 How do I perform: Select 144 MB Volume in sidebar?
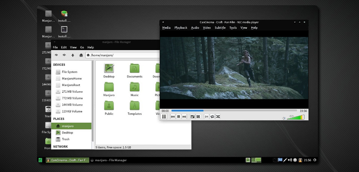coord(71,105)
